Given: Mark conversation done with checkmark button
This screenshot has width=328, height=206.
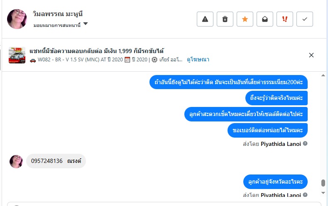Looking at the screenshot, I should (305, 19).
